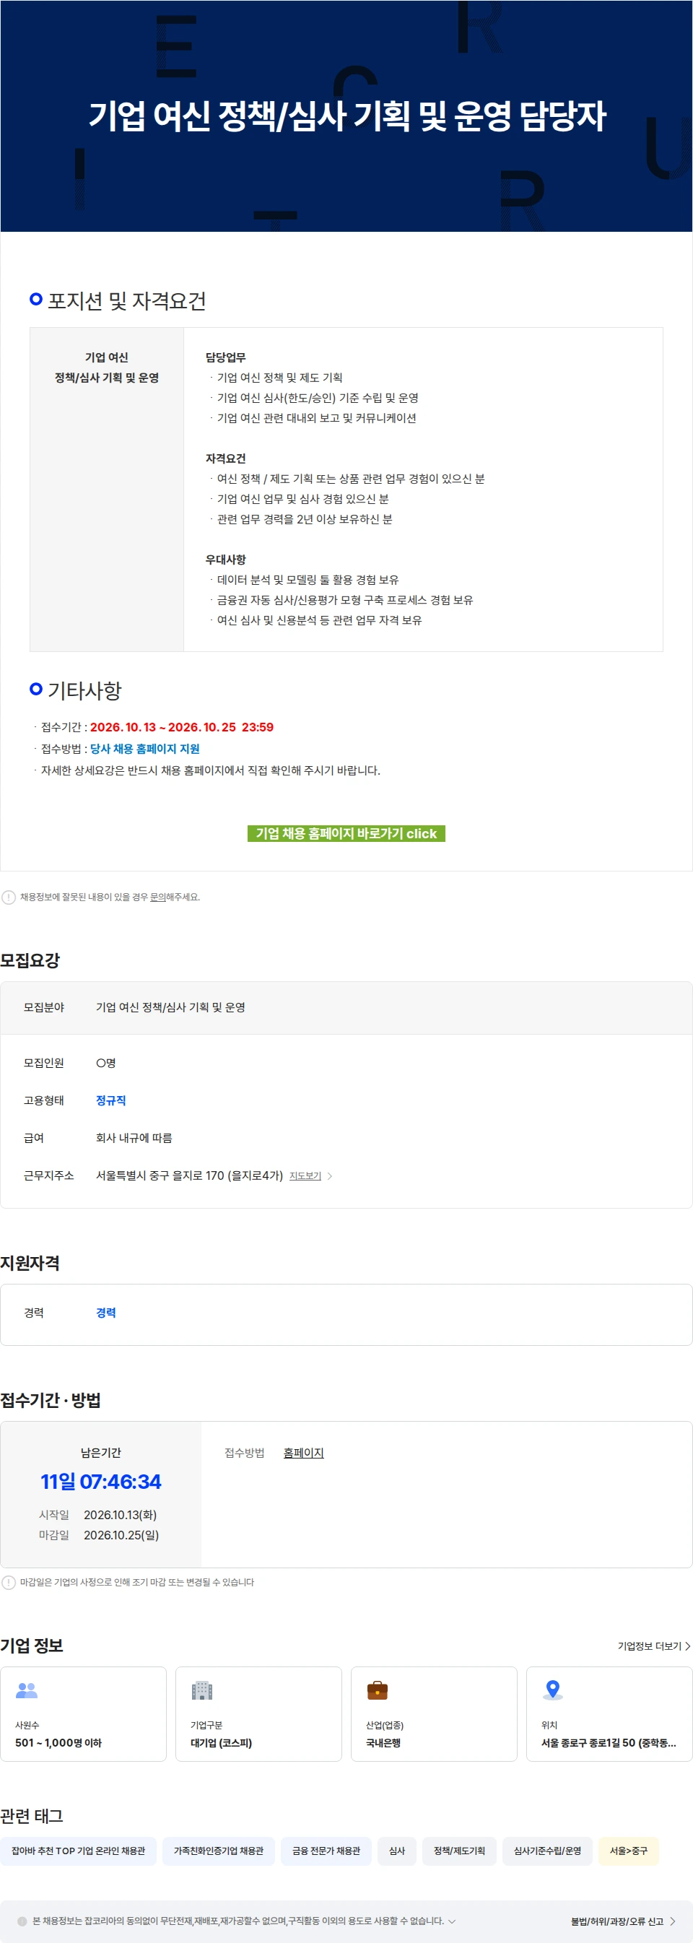Click the start date 2026.10.13(화)
Image resolution: width=693 pixels, height=1943 pixels.
[121, 1515]
